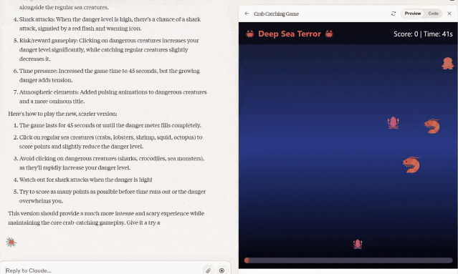Viewport: 458px width, 274px height.
Task: Close the Crab Catching Game panel
Action: click(x=449, y=14)
